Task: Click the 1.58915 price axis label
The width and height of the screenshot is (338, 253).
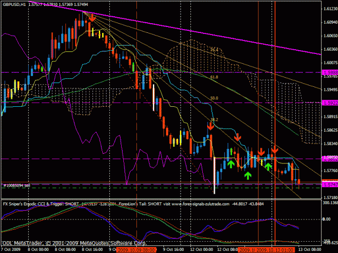Action: tap(330, 117)
